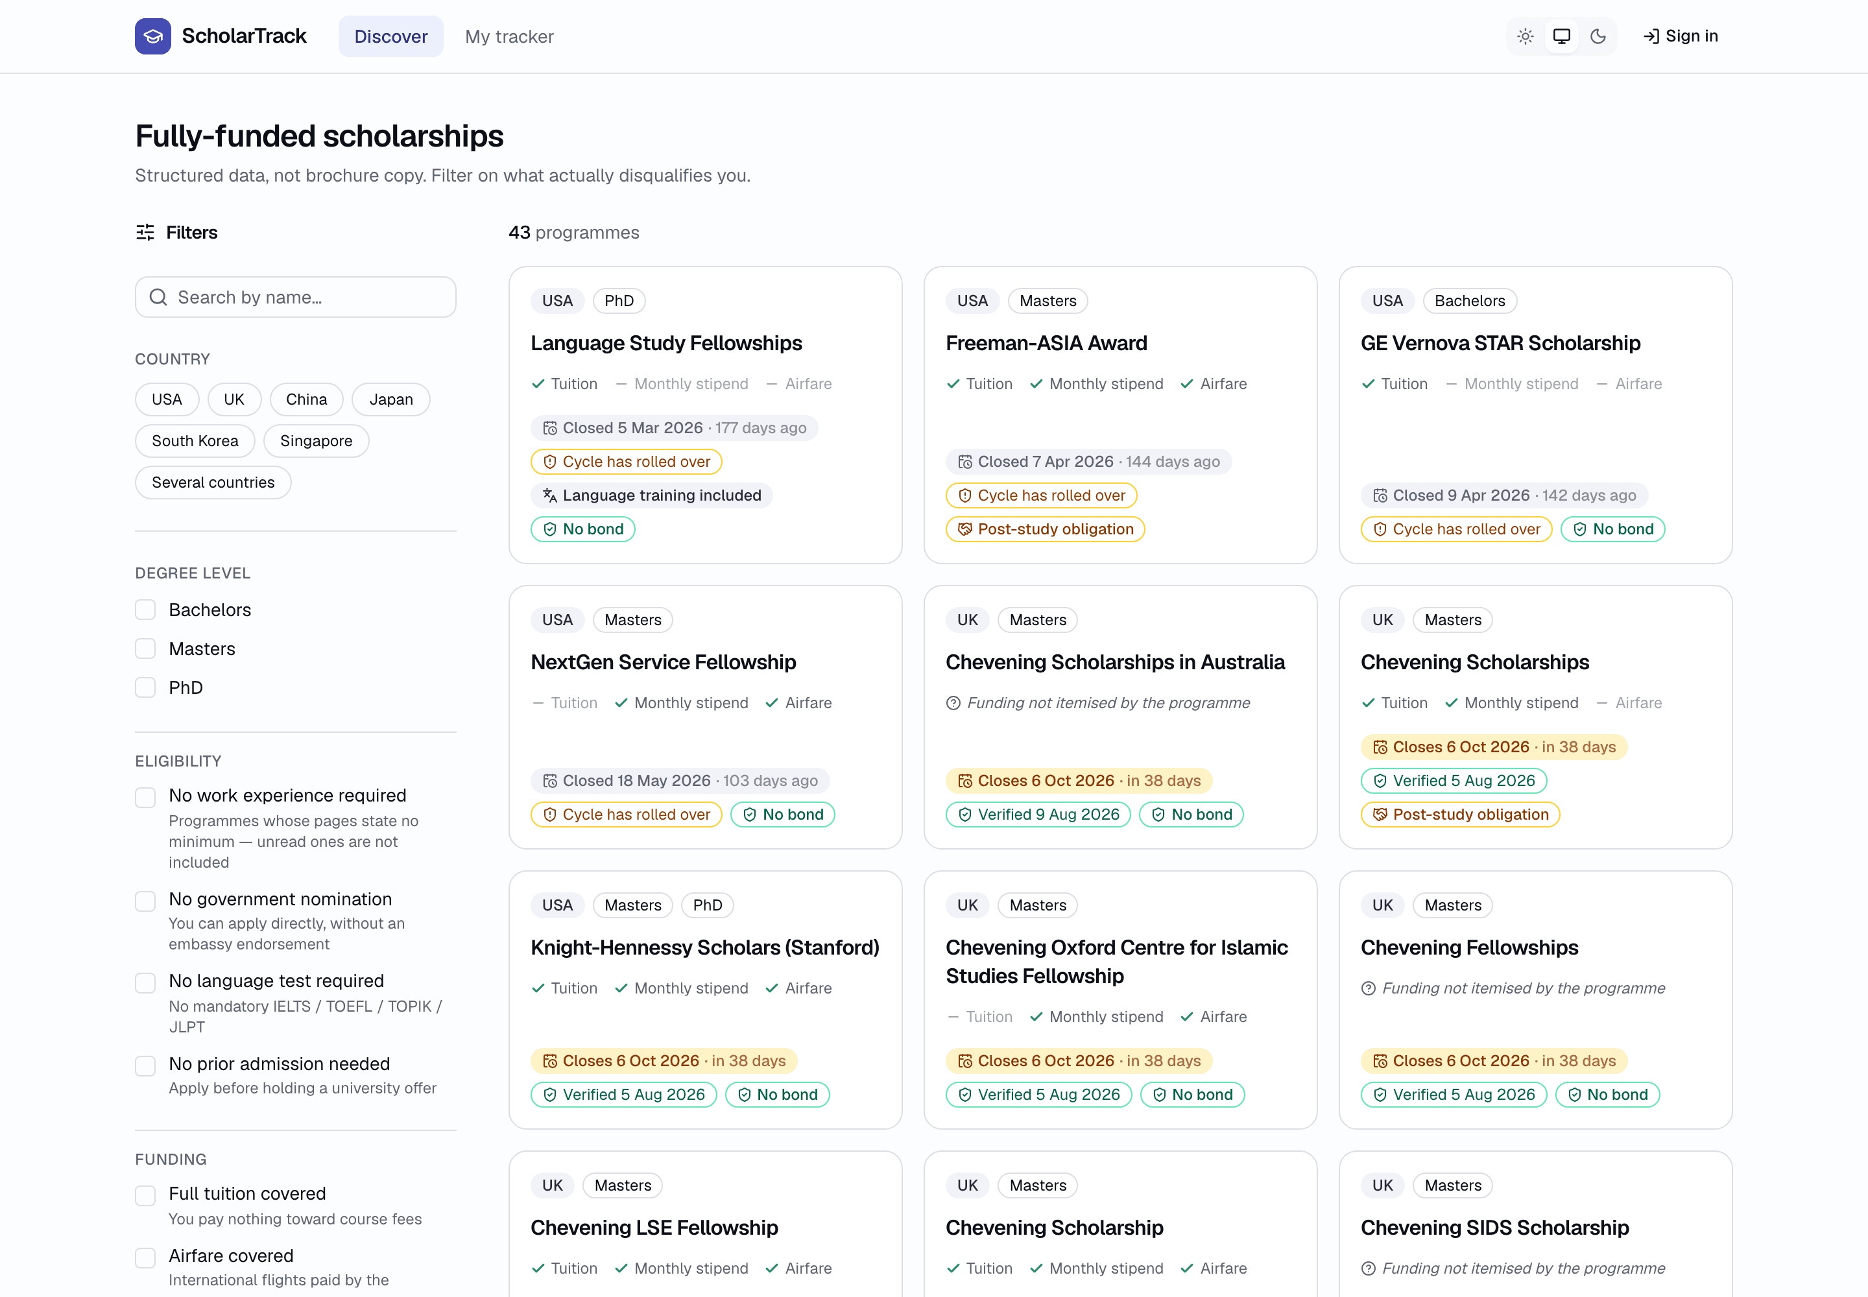This screenshot has height=1297, width=1868.
Task: Click the 43 programmes count text
Action: [x=574, y=232]
